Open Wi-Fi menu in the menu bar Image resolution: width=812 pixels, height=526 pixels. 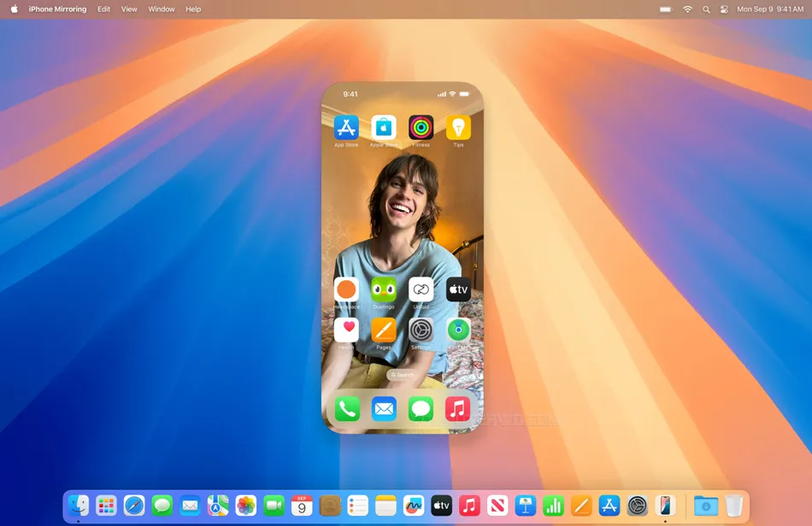tap(688, 9)
